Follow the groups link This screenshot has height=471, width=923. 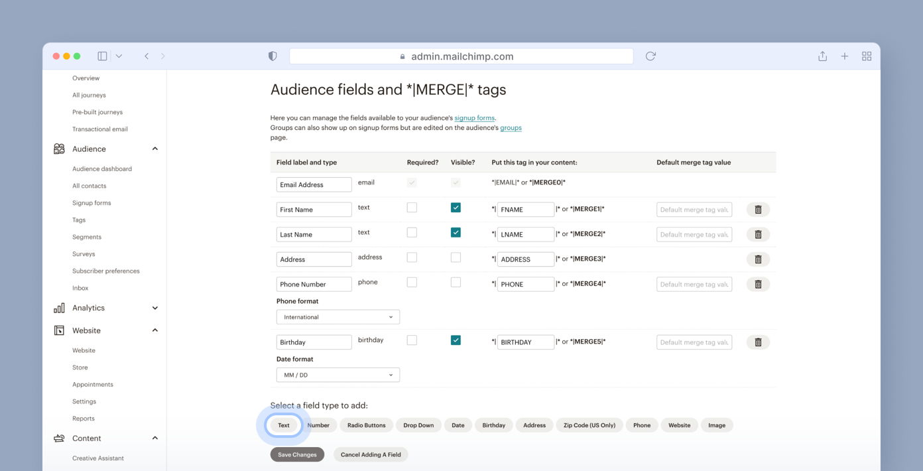[x=511, y=128]
